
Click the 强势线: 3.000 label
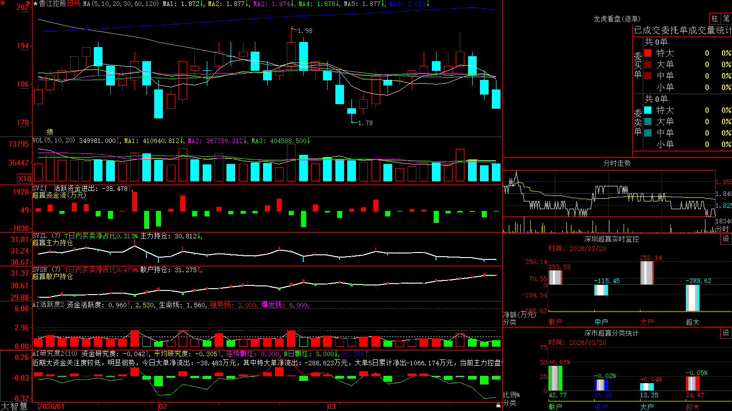pyautogui.click(x=233, y=305)
